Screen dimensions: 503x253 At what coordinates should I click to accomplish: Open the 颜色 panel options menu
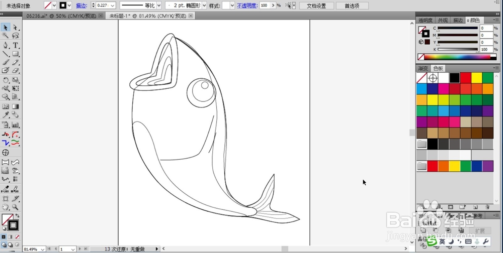tap(496, 20)
